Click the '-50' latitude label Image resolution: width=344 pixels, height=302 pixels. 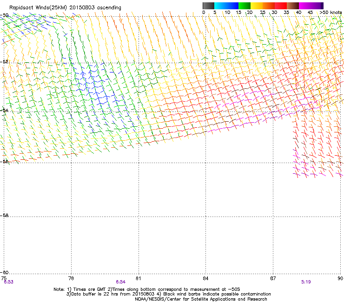(x=4, y=15)
